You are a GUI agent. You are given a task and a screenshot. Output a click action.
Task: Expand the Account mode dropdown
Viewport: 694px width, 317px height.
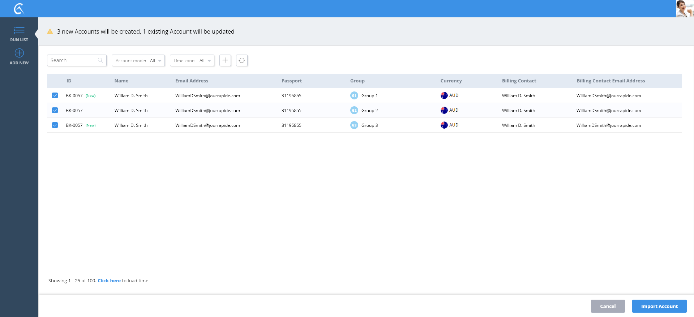[x=138, y=61]
